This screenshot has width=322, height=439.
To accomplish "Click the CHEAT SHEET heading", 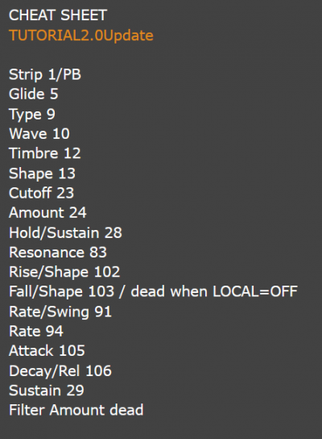I will point(58,15).
